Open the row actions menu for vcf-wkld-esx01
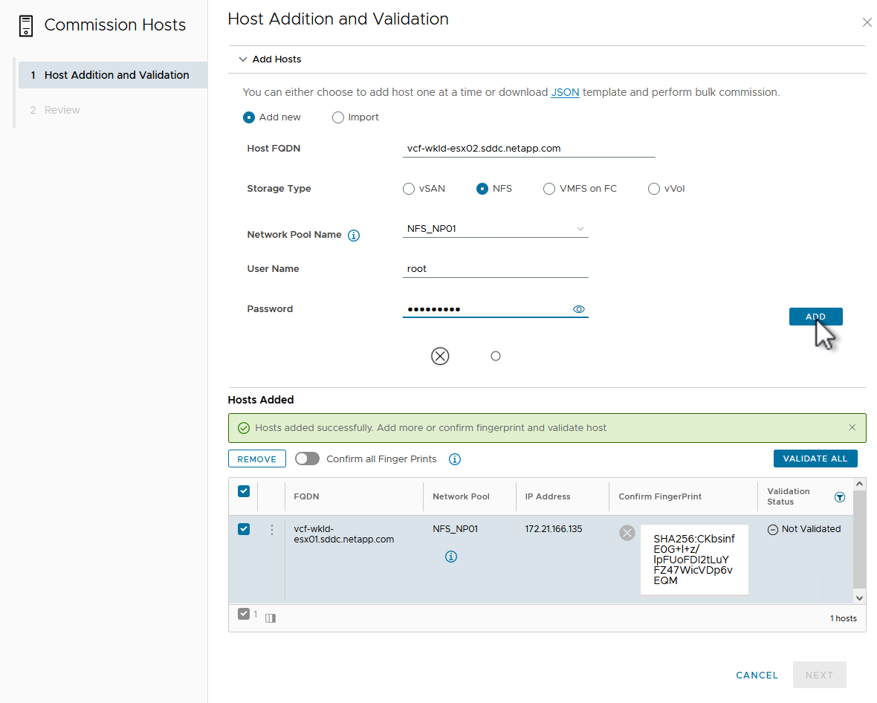Screen dimensions: 877x703 click(271, 530)
